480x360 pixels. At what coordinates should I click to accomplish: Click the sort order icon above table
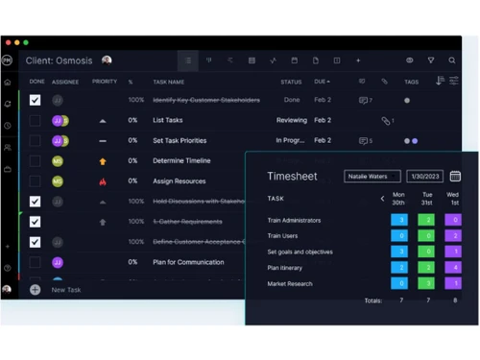point(441,81)
